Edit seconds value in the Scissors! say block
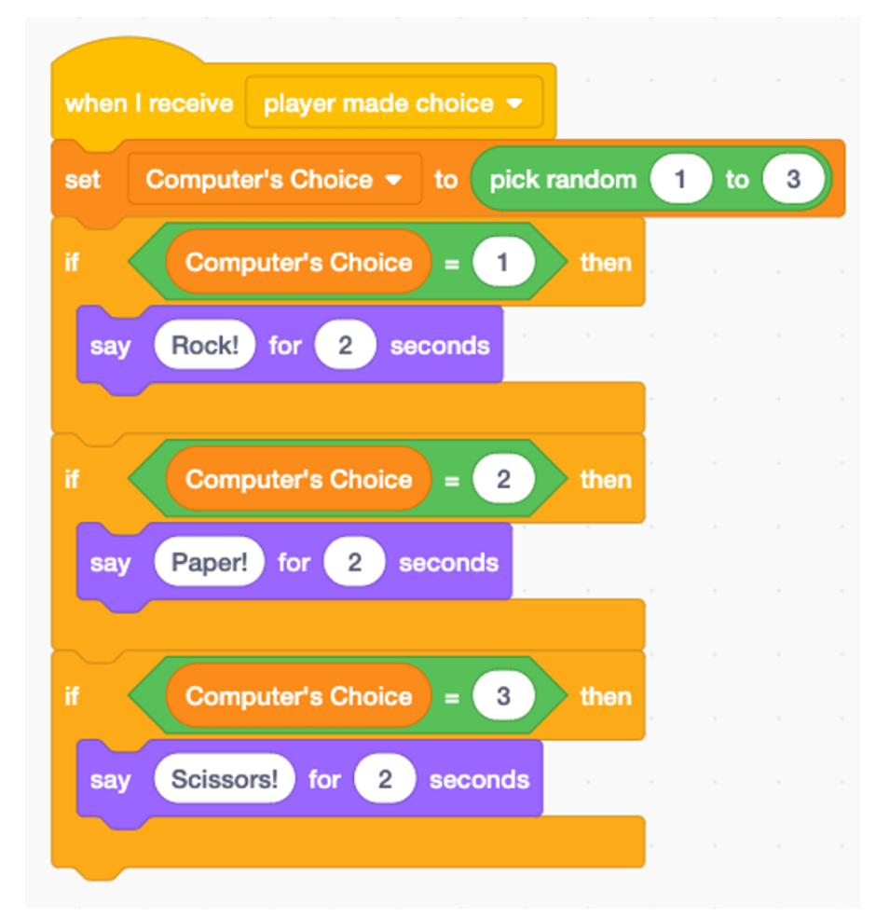The height and width of the screenshot is (917, 876). [384, 780]
